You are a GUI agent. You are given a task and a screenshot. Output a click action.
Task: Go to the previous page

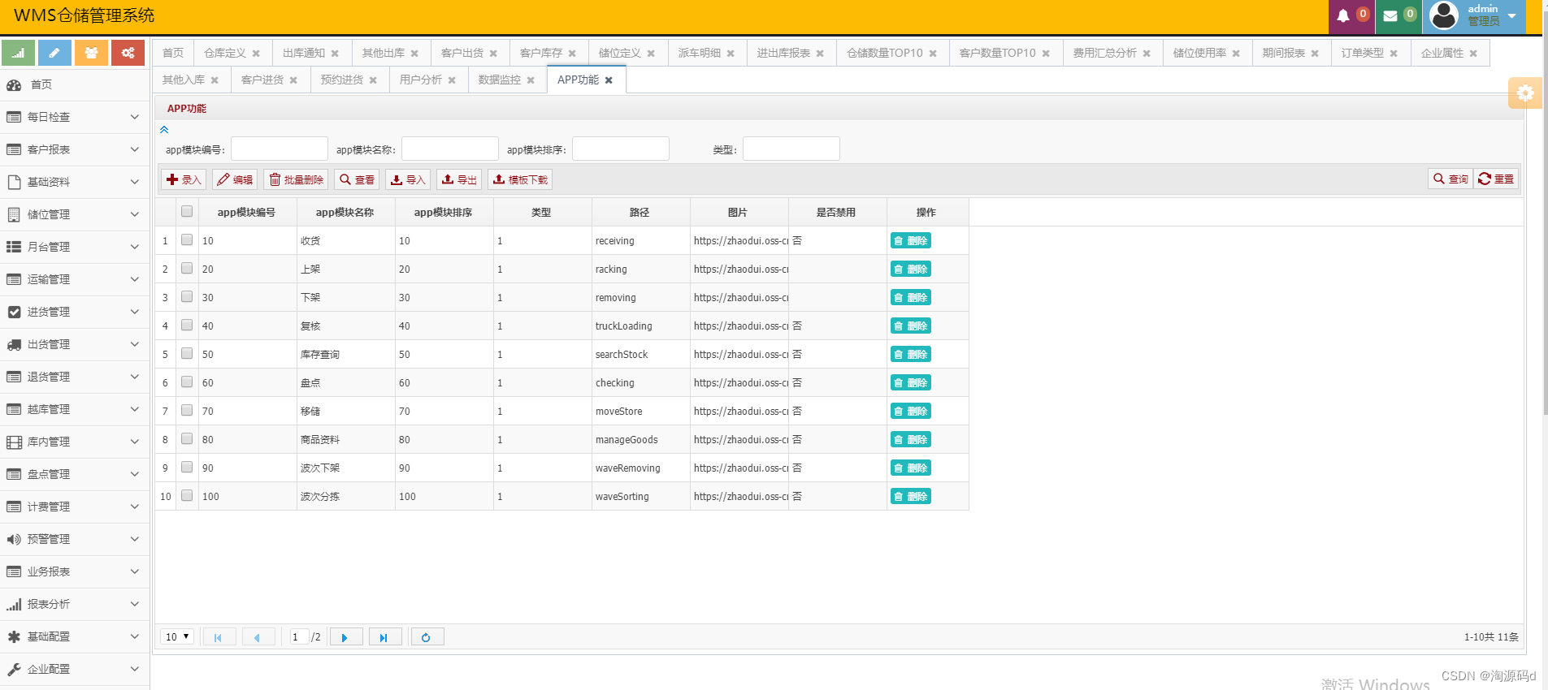[258, 637]
